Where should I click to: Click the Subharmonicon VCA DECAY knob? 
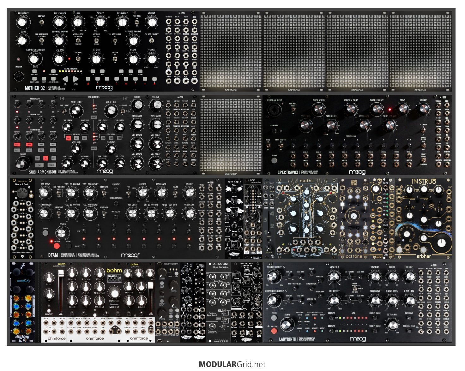coord(156,163)
